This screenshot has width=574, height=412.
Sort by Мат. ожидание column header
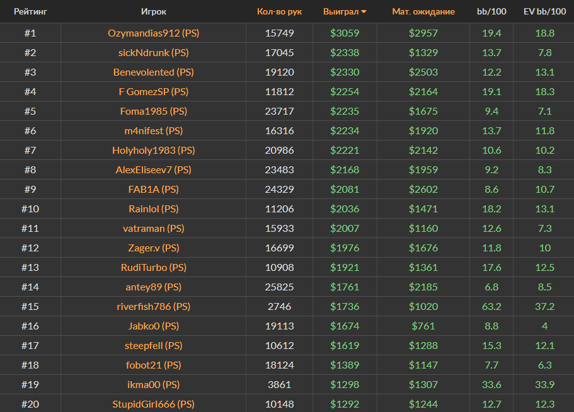coord(423,12)
